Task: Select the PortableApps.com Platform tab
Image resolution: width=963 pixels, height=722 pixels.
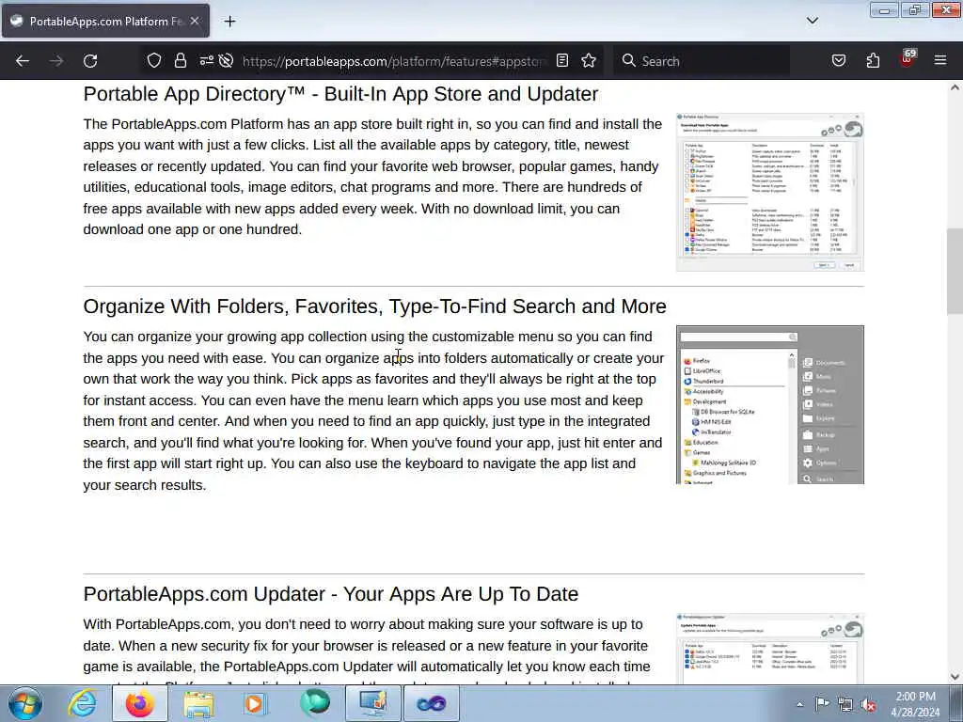Action: [105, 21]
